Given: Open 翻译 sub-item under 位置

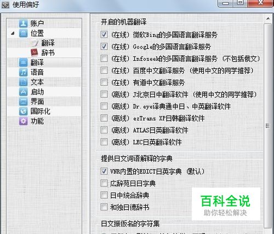Looking at the screenshot, I should click(x=48, y=43).
